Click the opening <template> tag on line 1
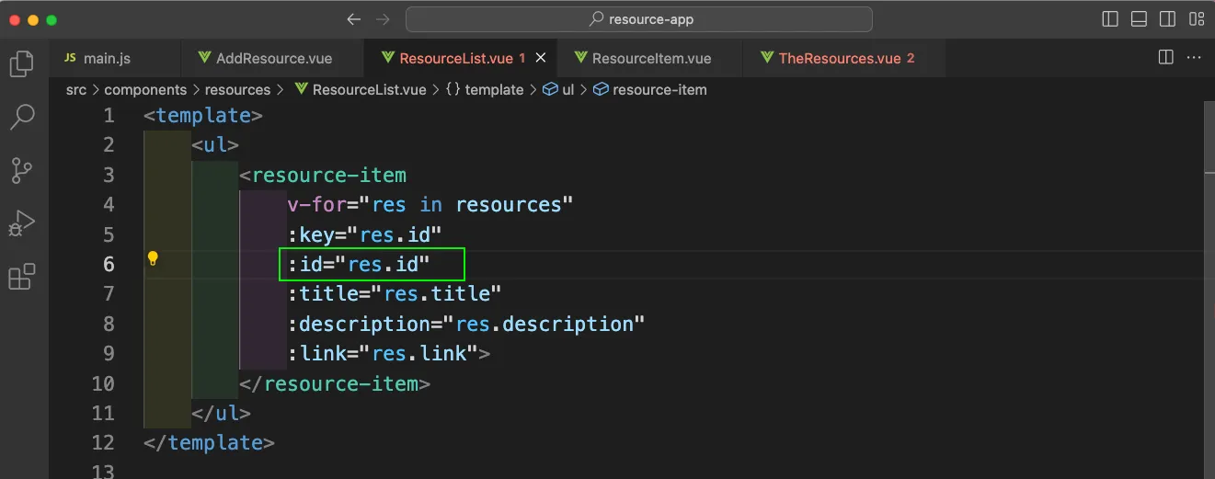The width and height of the screenshot is (1215, 479). tap(203, 115)
